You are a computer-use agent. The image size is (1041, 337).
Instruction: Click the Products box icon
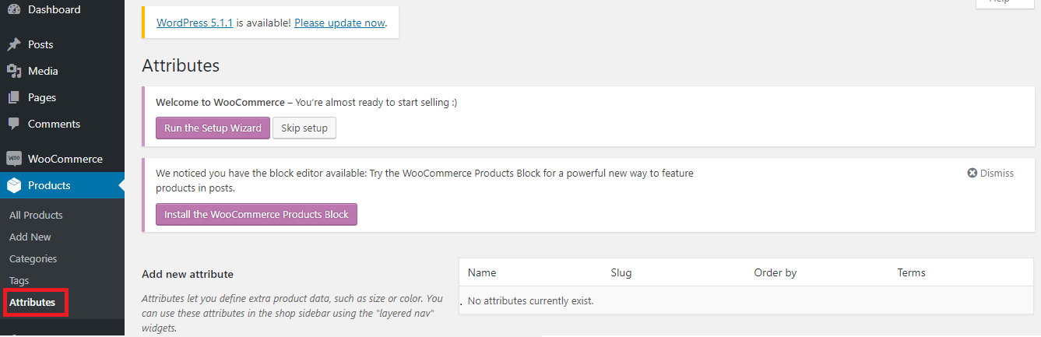pyautogui.click(x=14, y=185)
